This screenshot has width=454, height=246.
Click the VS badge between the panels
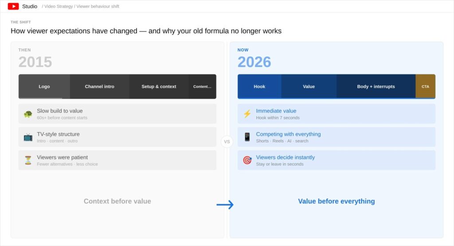pyautogui.click(x=227, y=142)
